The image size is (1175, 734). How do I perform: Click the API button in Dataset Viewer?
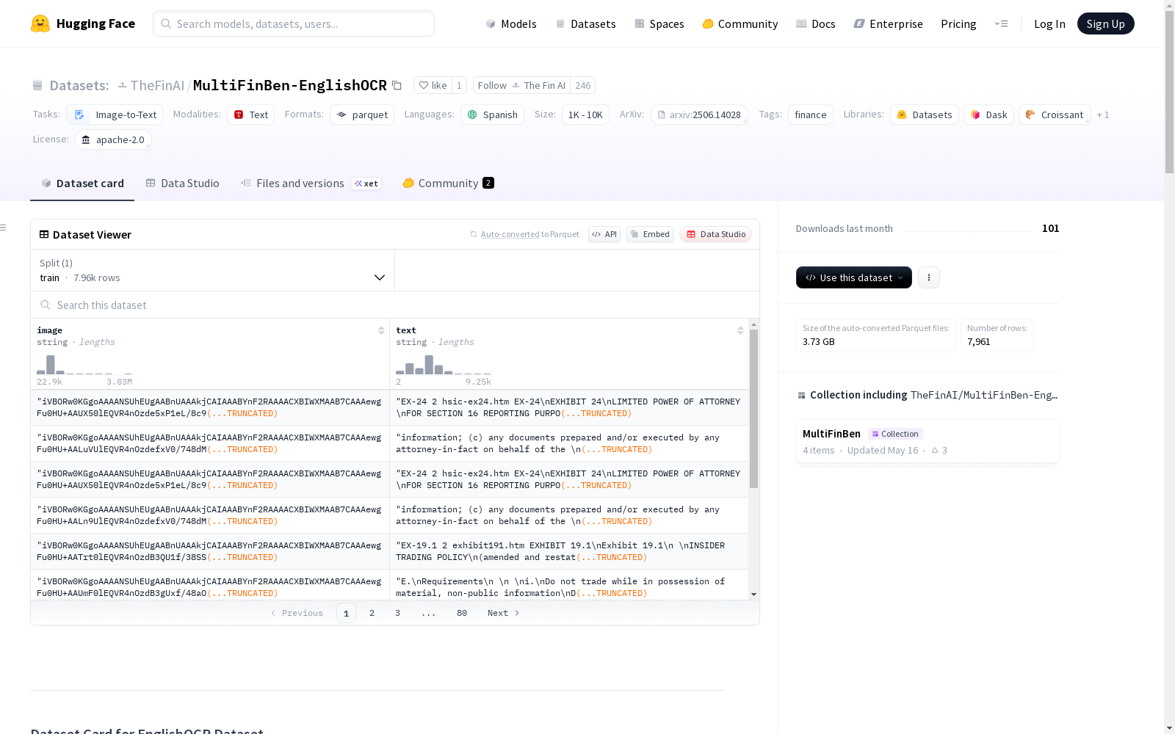pos(604,234)
